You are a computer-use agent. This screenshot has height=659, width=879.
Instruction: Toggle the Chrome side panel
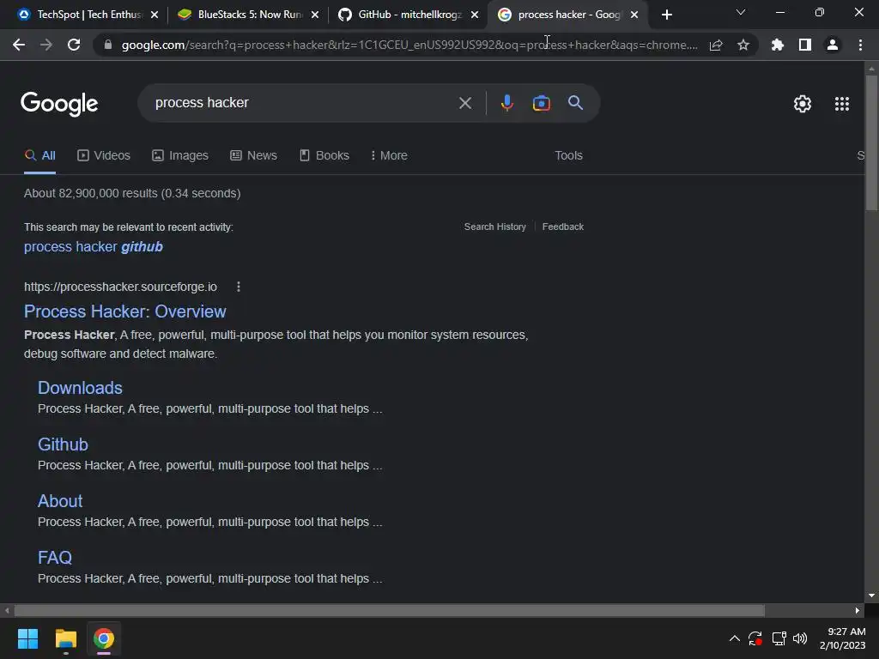[805, 45]
